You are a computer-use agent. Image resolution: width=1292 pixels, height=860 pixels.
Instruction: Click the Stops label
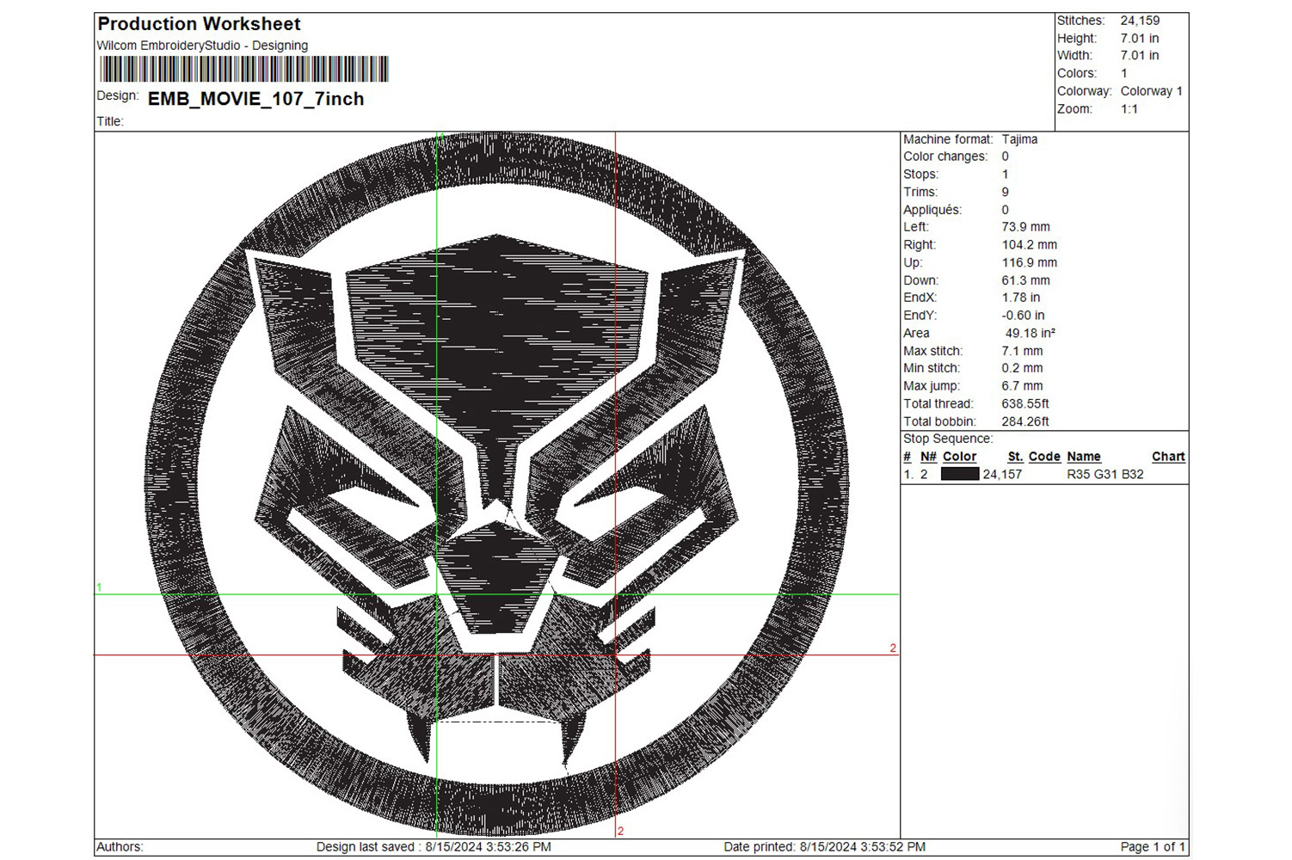tap(920, 175)
